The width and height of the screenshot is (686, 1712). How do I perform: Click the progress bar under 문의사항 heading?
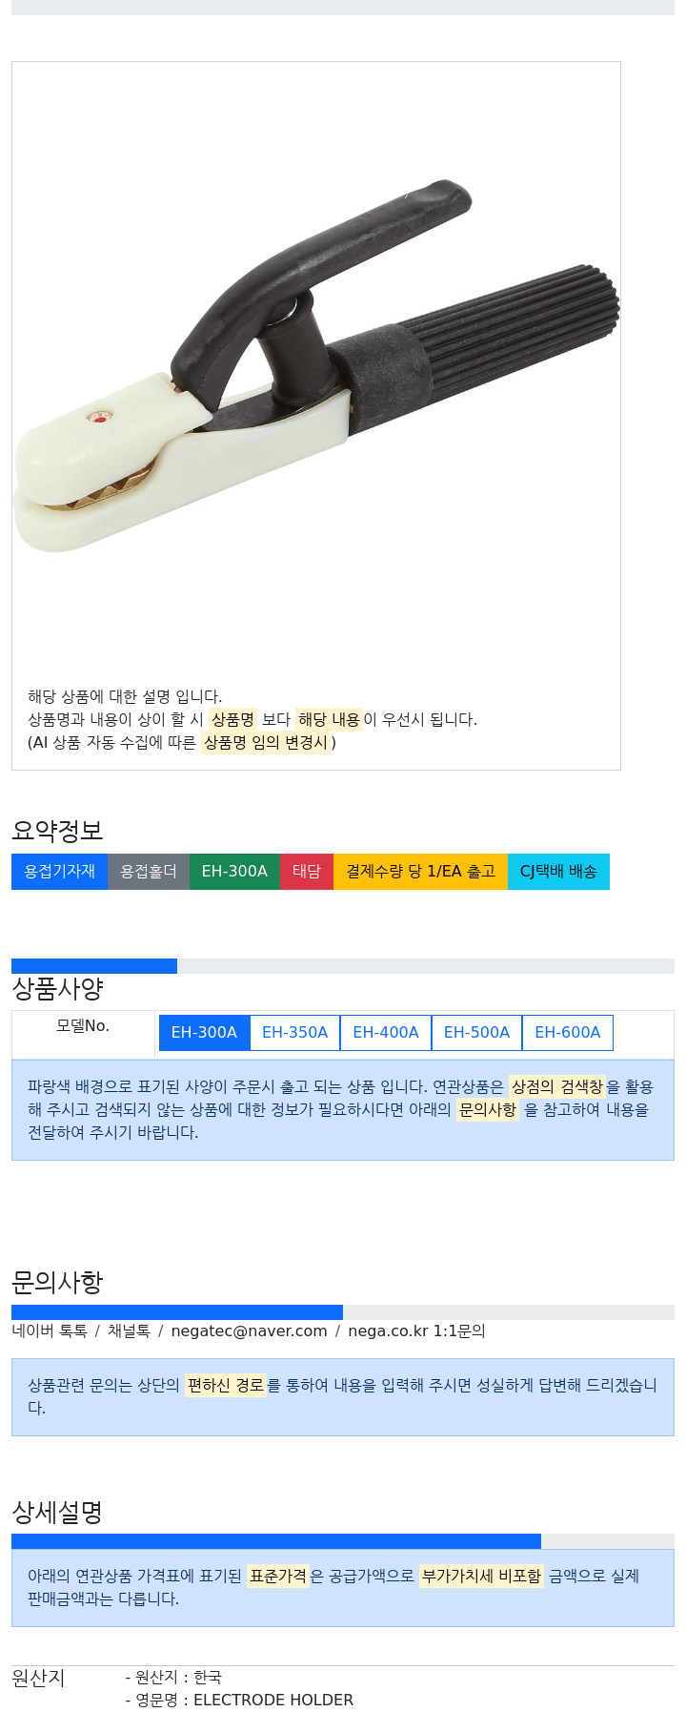tap(343, 1312)
